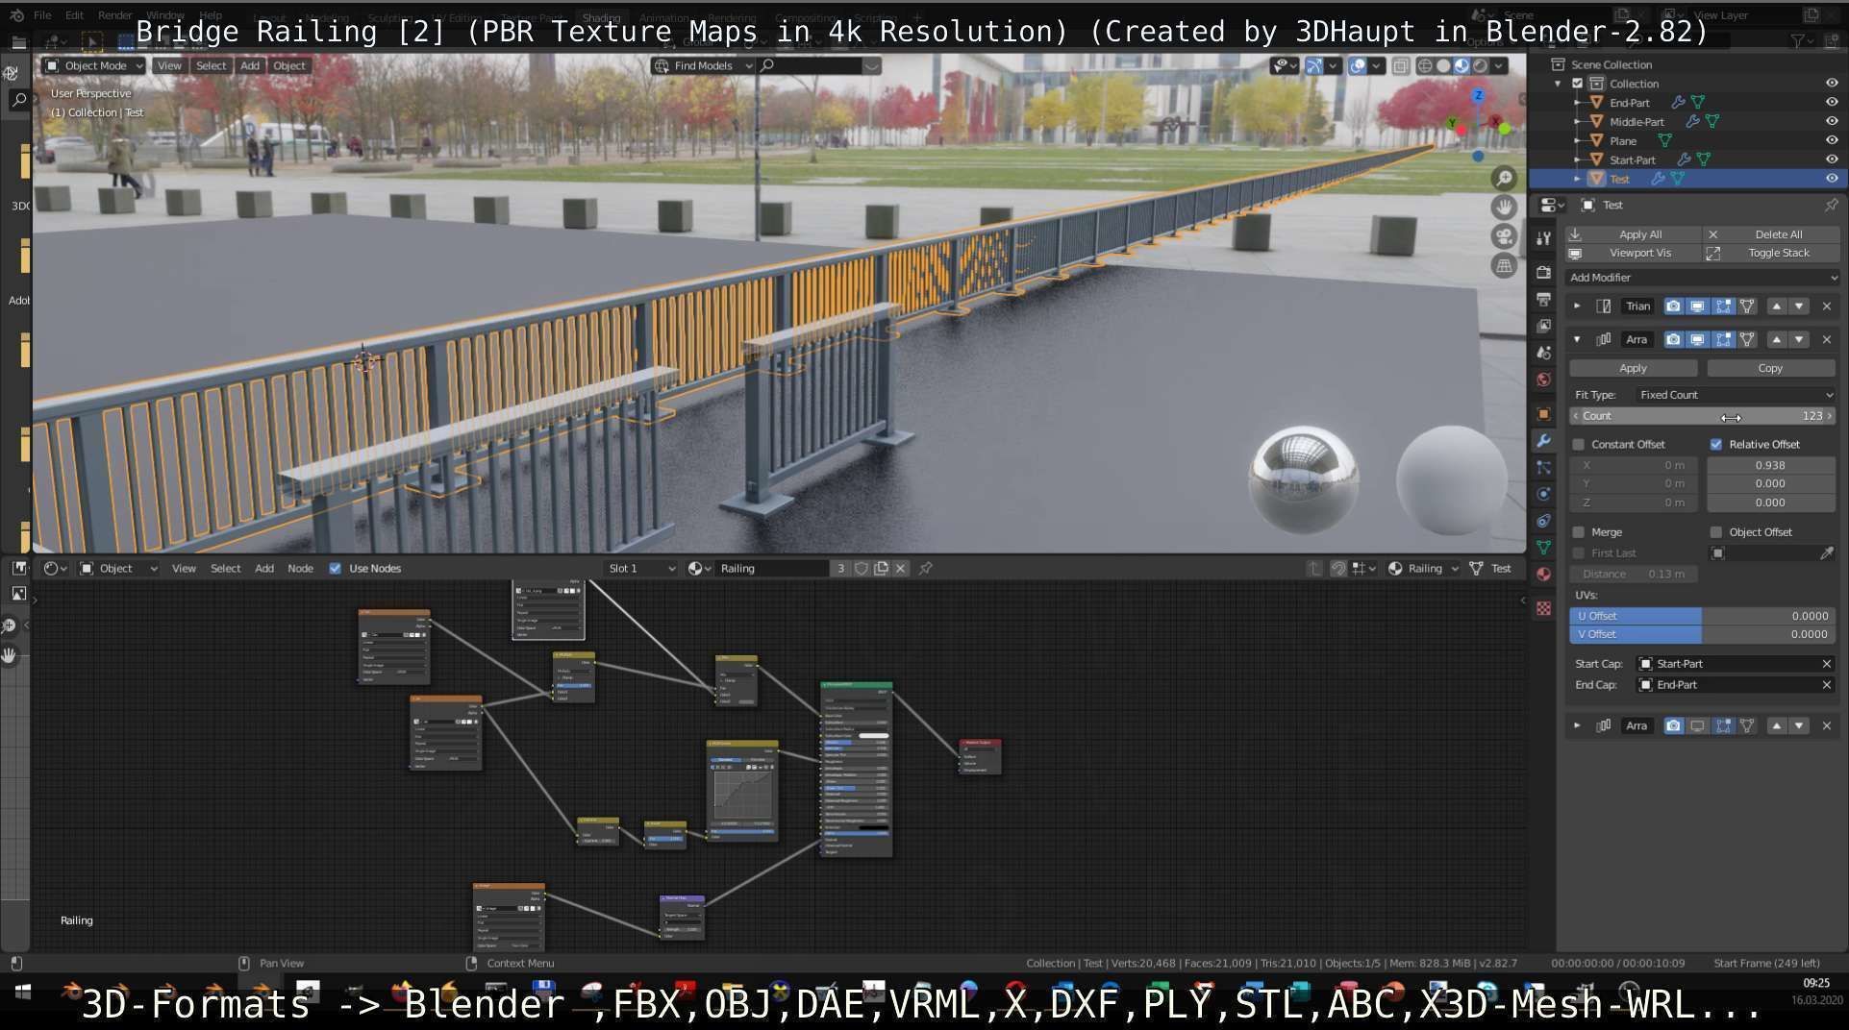Open the viewport Add menu
This screenshot has height=1030, width=1849.
[x=250, y=65]
